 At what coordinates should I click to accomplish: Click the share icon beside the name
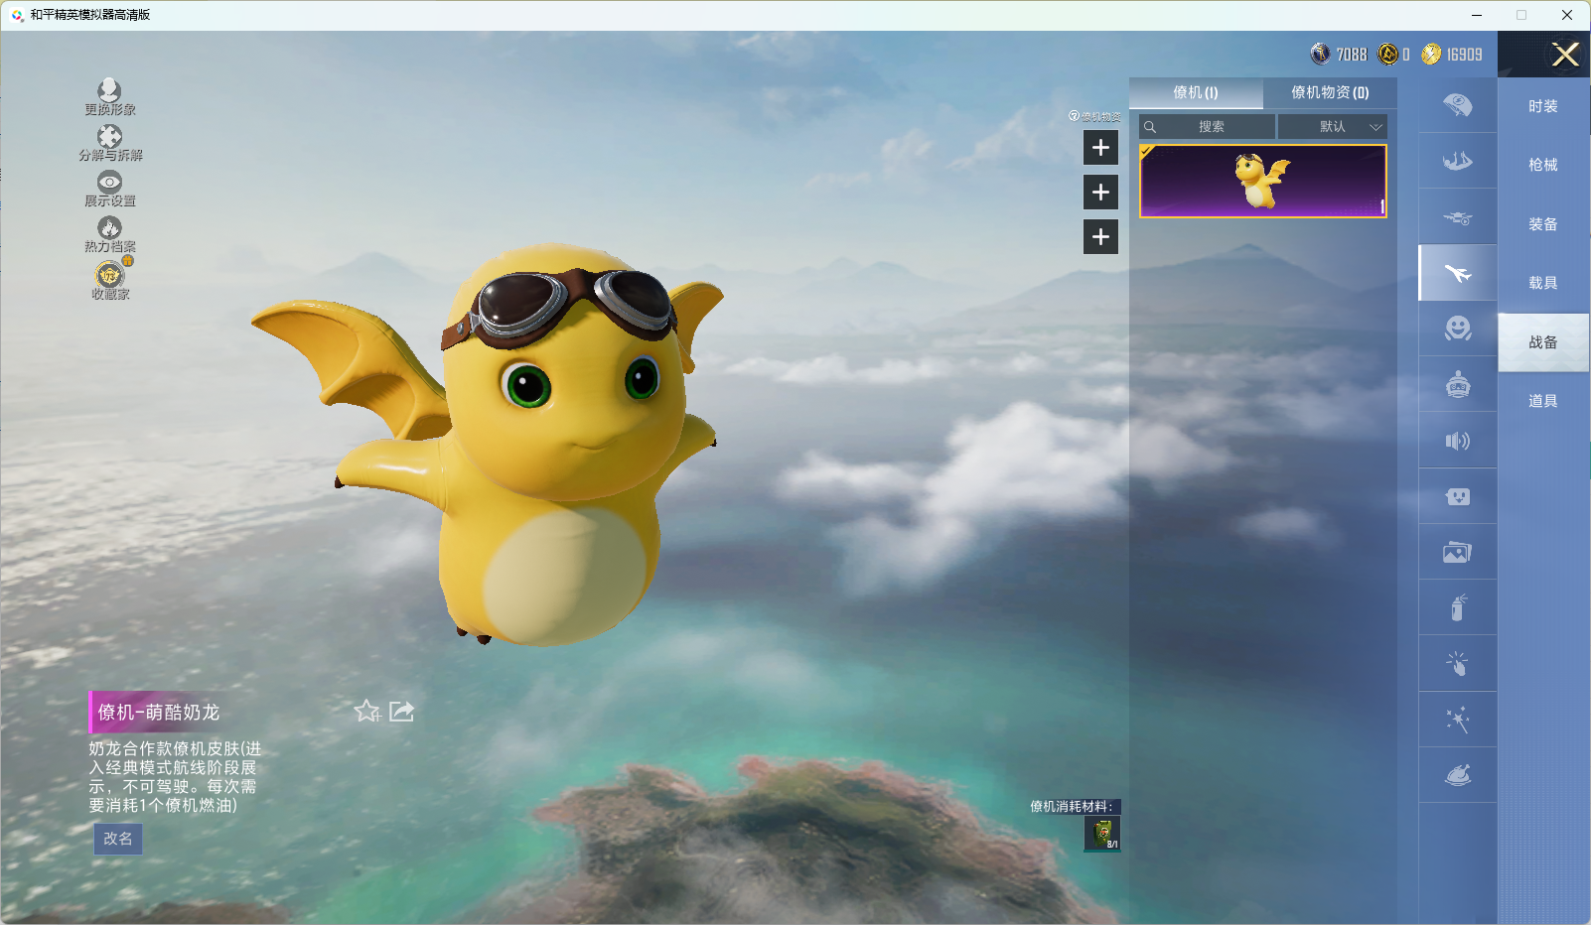point(401,711)
